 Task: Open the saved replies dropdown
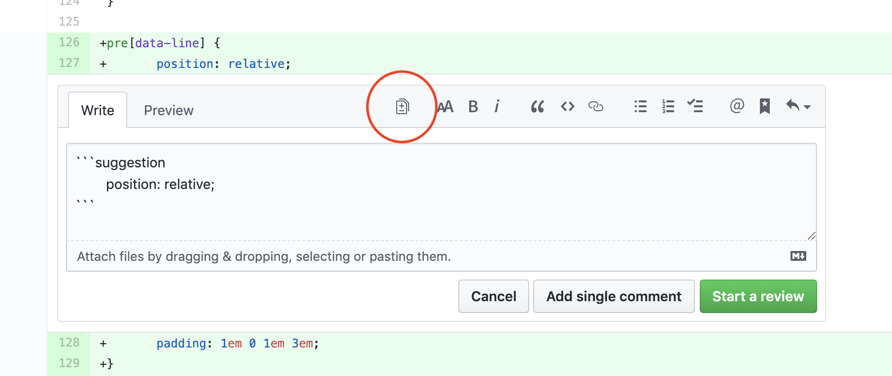798,106
